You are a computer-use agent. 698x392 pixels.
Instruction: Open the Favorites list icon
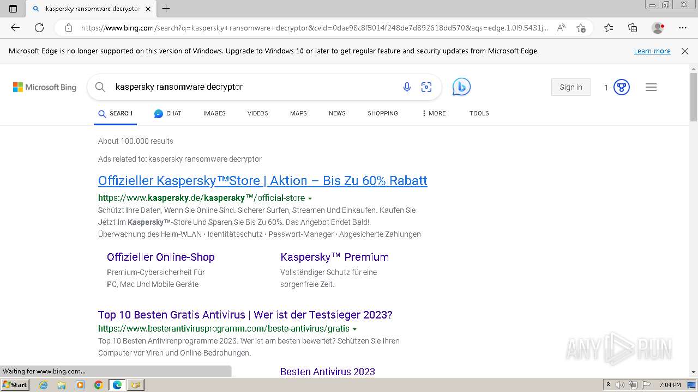click(x=609, y=28)
